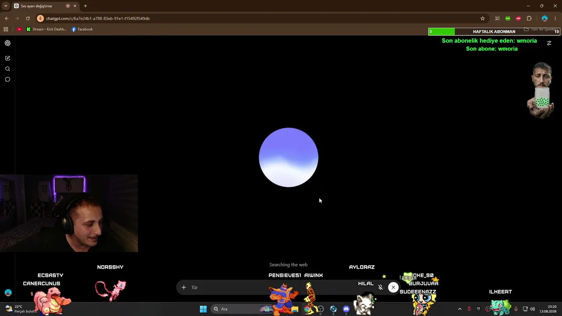Open chat search in the ChatGPT sidebar

[x=7, y=69]
